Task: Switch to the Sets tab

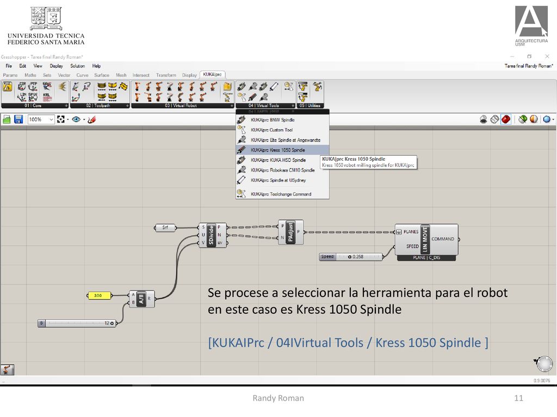Action: click(47, 75)
